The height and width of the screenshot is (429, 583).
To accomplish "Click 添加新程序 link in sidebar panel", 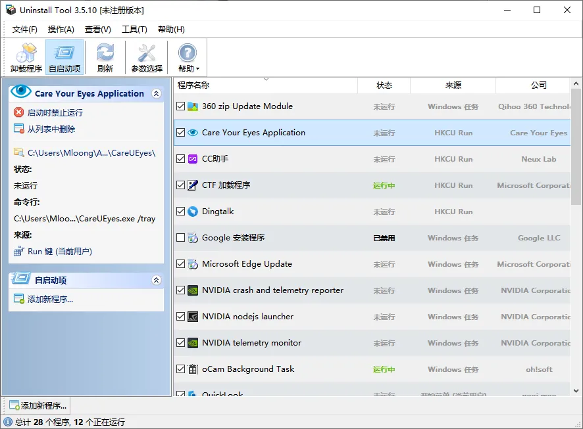I will tap(50, 299).
